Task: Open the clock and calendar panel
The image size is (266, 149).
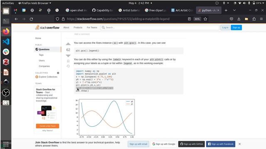Action: [140, 3]
